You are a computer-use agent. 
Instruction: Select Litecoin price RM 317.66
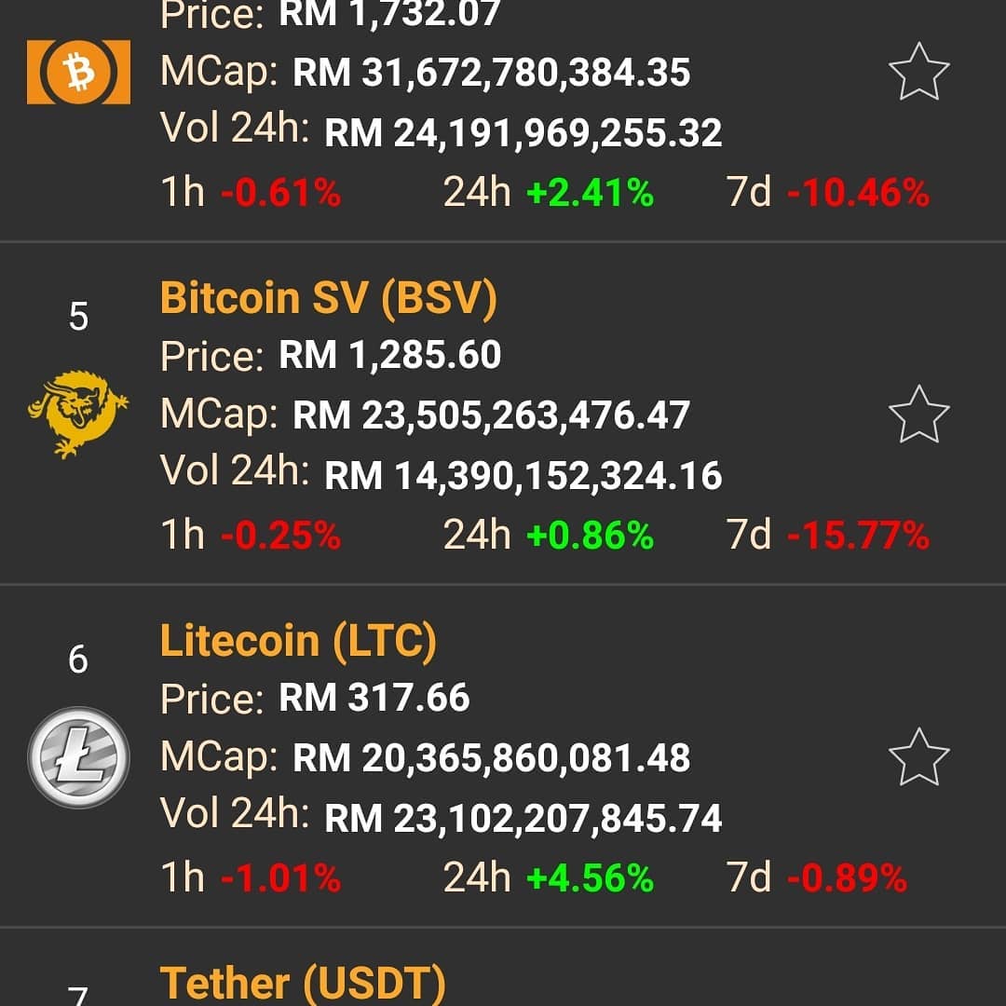point(374,698)
